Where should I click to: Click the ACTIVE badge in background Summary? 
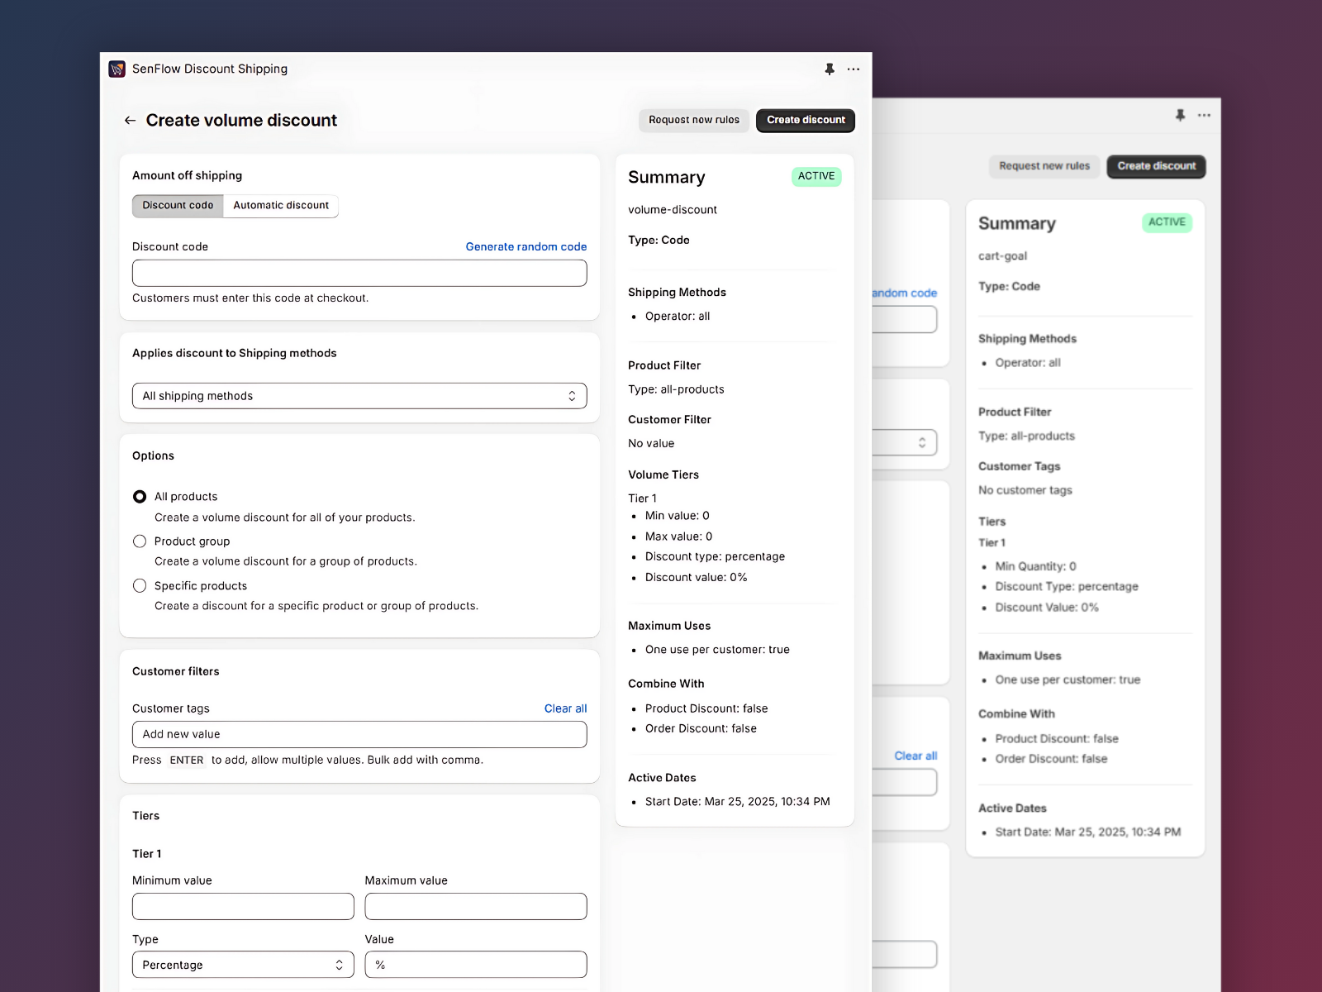[1167, 222]
